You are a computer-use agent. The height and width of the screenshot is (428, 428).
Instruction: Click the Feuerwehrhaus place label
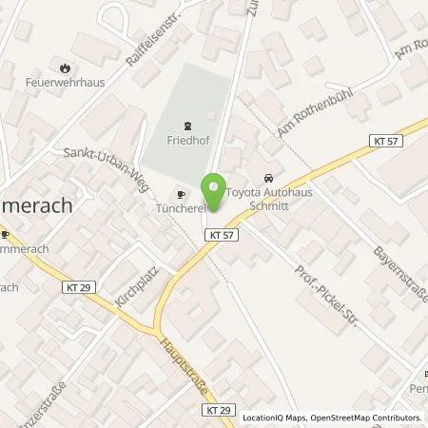(65, 83)
